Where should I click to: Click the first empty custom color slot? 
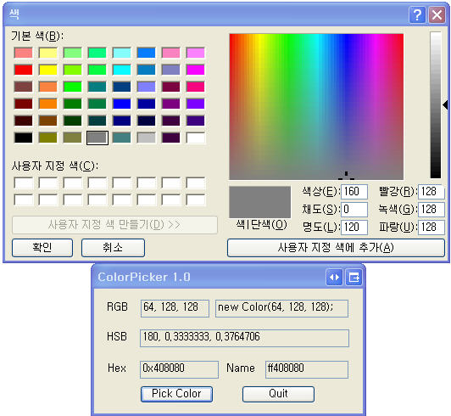click(24, 183)
